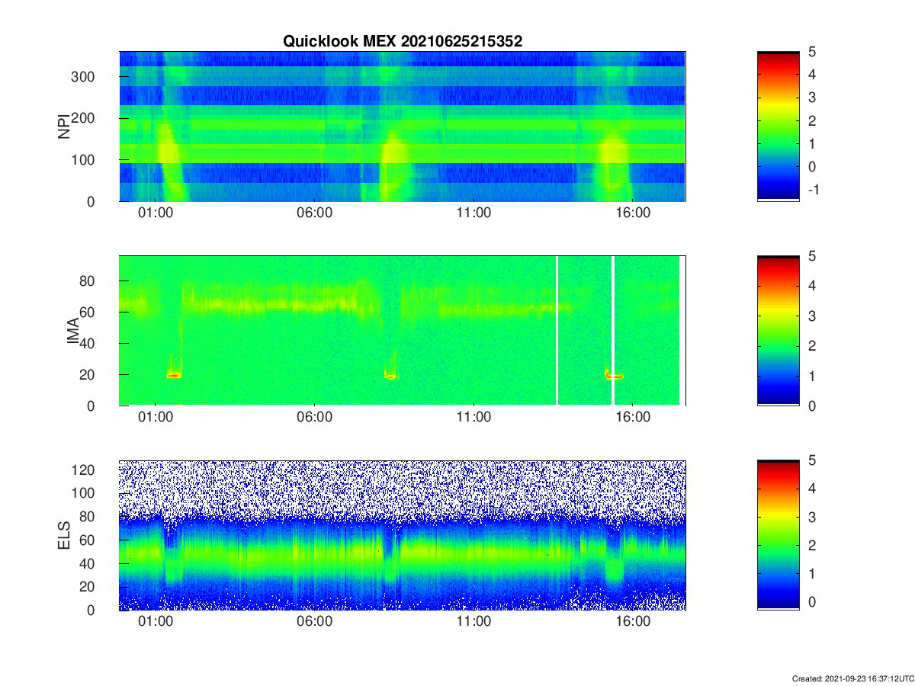
Task: Click the 11:00 time label under ELS plot
Action: [474, 623]
